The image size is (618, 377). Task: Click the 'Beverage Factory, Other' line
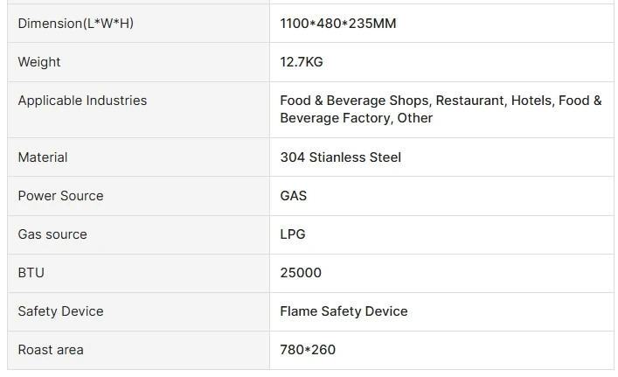[x=356, y=118]
